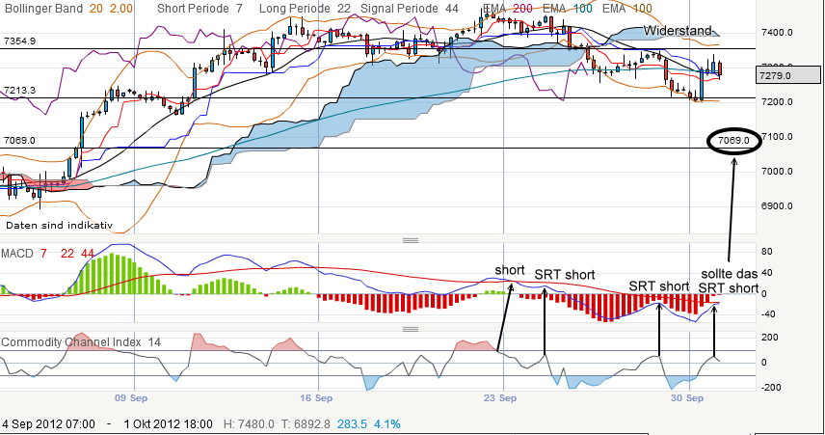Select Commodity Channel Index period 14
This screenshot has height=435, width=825.
click(154, 341)
